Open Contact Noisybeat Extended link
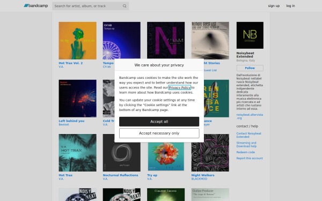Viewport: 322px width, 201px height. (x=248, y=135)
